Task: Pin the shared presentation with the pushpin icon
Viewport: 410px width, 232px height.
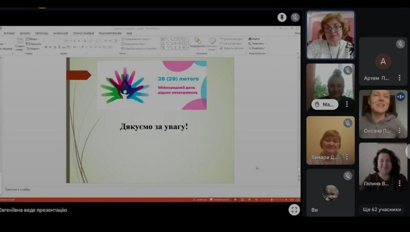Action: tap(282, 17)
